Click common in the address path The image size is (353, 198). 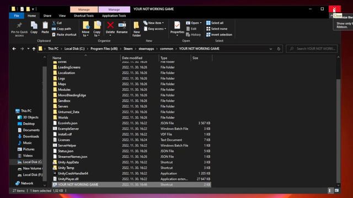pyautogui.click(x=167, y=49)
